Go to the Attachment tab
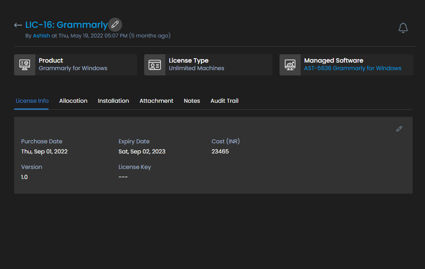425x269 pixels. [156, 101]
